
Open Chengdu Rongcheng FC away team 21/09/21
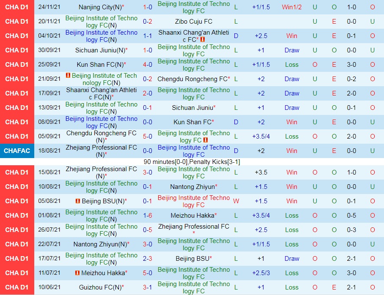point(192,79)
